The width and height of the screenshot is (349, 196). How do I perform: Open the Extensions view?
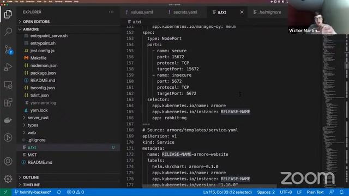coord(8,102)
